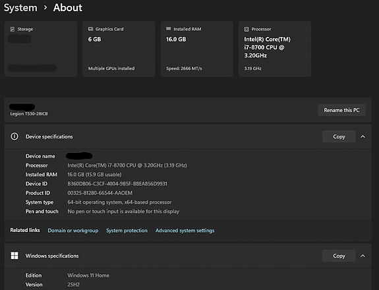Viewport: 379px width, 290px height.
Task: Copy the Windows specifications
Action: tap(339, 256)
